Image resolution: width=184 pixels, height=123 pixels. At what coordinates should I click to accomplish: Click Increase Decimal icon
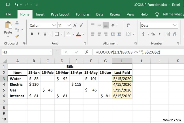168,34
